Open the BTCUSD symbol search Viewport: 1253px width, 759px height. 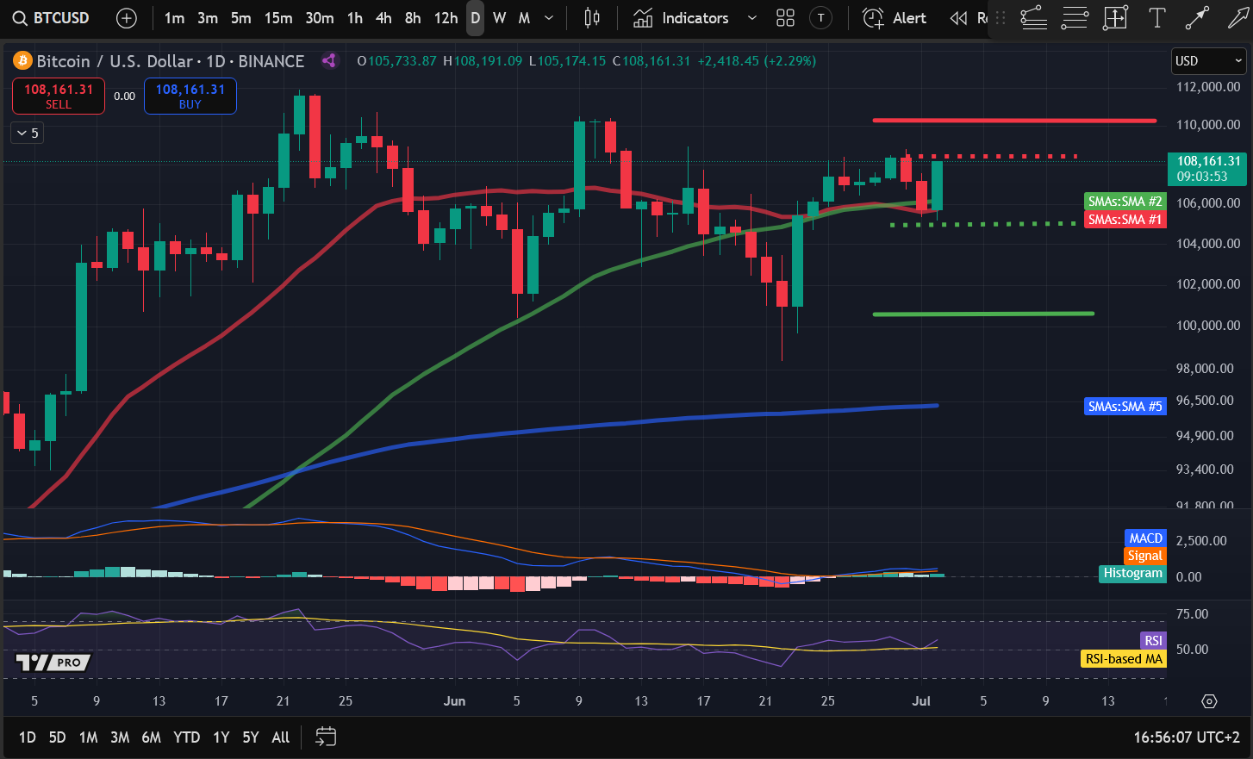(52, 18)
